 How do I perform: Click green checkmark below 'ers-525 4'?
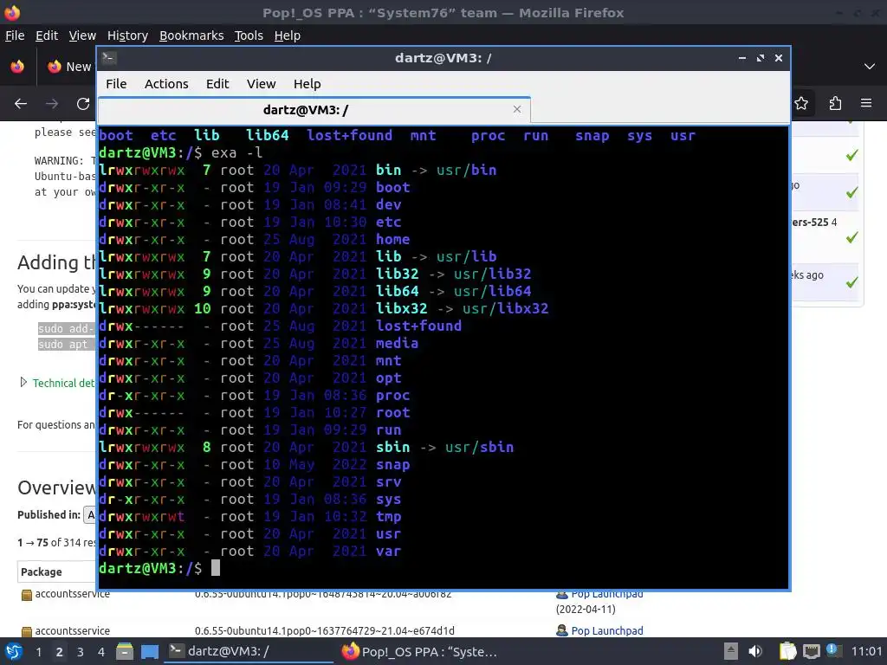tap(852, 237)
